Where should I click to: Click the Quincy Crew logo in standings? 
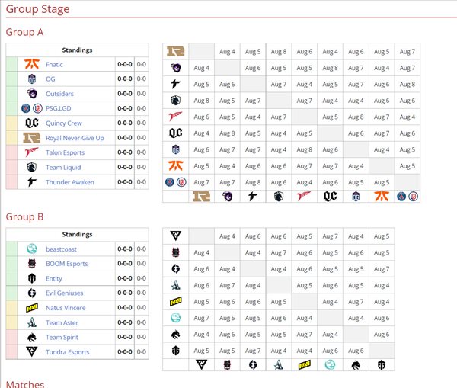click(32, 123)
